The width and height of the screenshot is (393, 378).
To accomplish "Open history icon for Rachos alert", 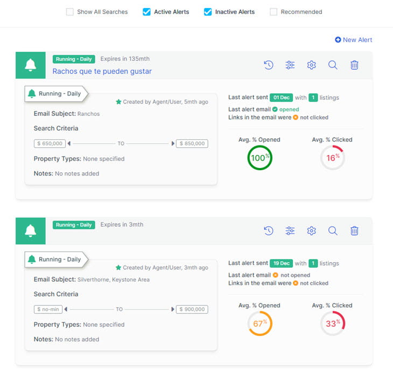I will pos(269,65).
